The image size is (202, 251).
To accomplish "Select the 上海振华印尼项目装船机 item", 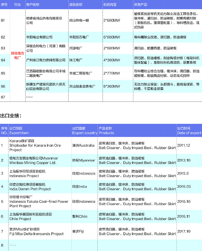I will coord(27,173).
